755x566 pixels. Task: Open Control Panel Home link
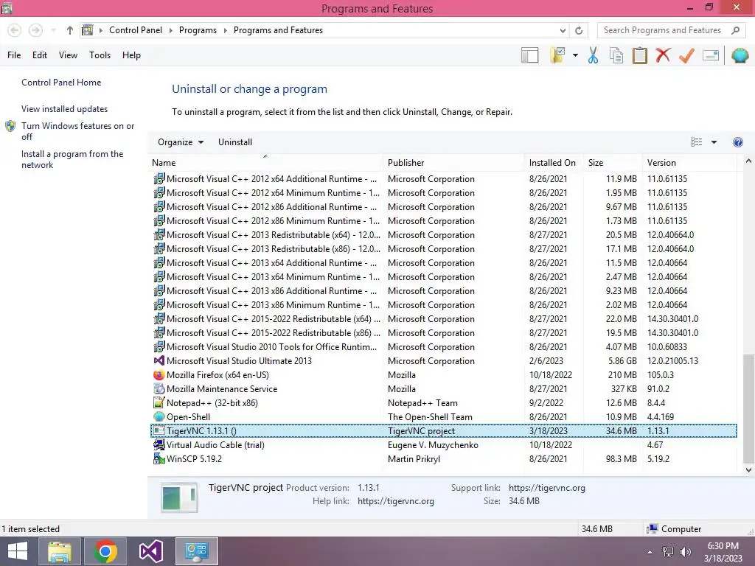point(61,83)
